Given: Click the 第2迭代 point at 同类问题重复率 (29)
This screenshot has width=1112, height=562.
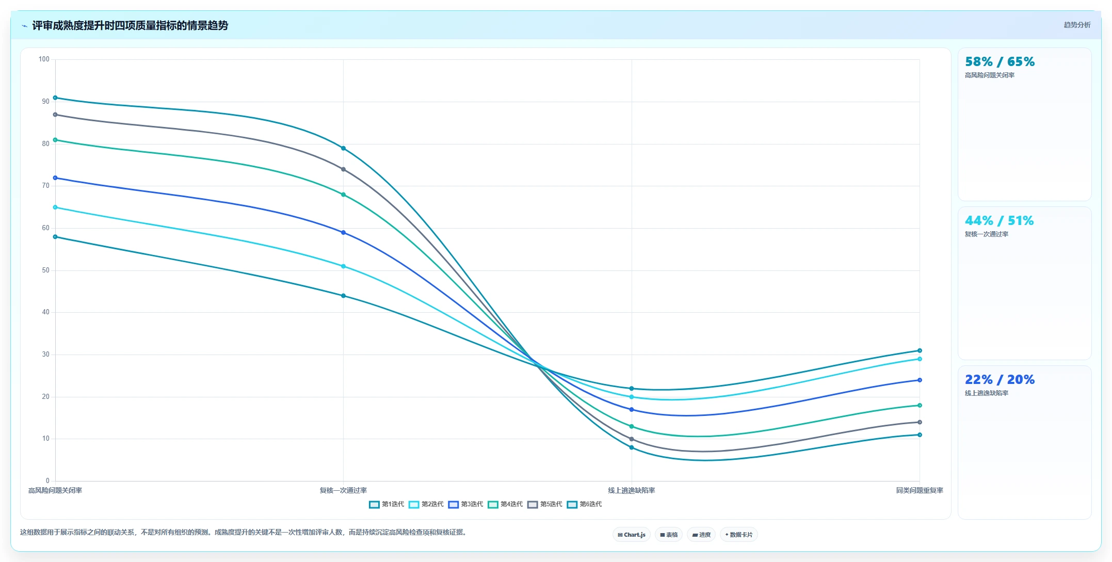Looking at the screenshot, I should tap(920, 359).
